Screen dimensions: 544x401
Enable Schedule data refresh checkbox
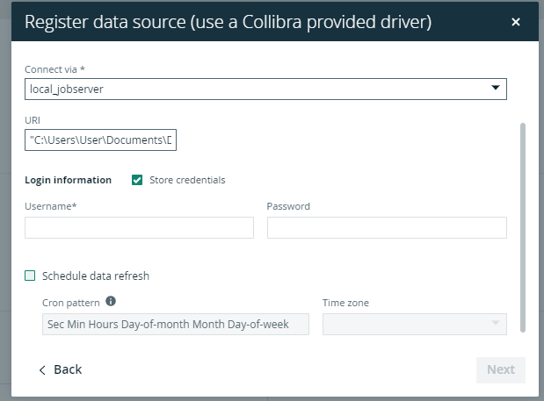point(30,276)
